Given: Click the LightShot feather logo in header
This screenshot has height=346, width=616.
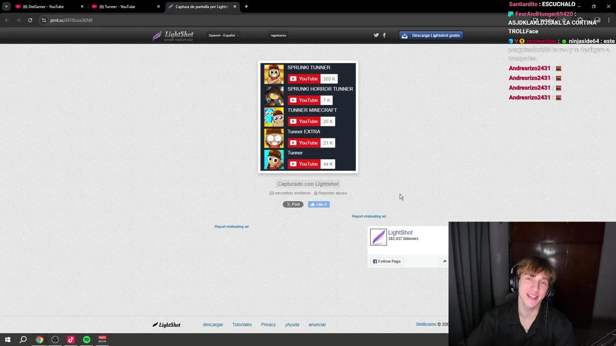Looking at the screenshot, I should [173, 36].
